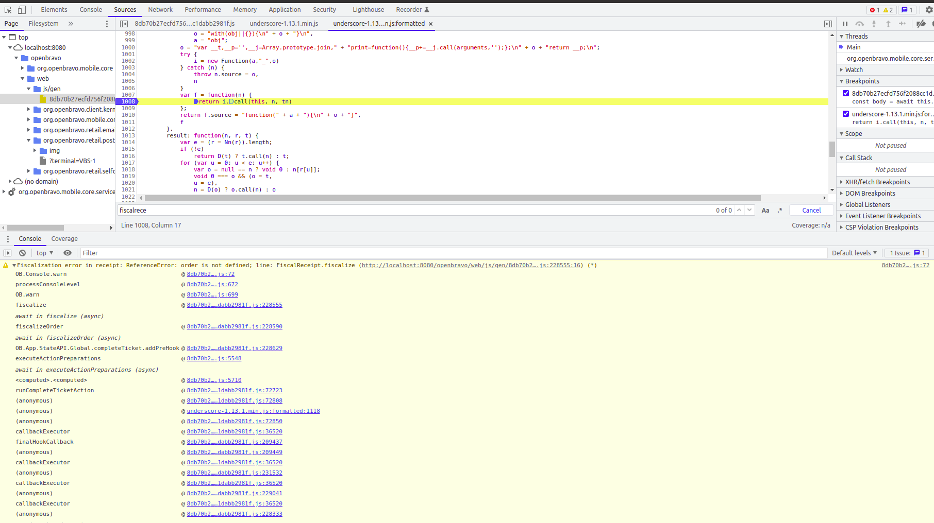
Task: Open the Default levels dropdown
Action: coord(854,253)
